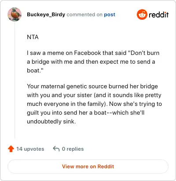Click the reddit wordmark text
Viewport: 176px width, 181px height.
[x=159, y=14]
